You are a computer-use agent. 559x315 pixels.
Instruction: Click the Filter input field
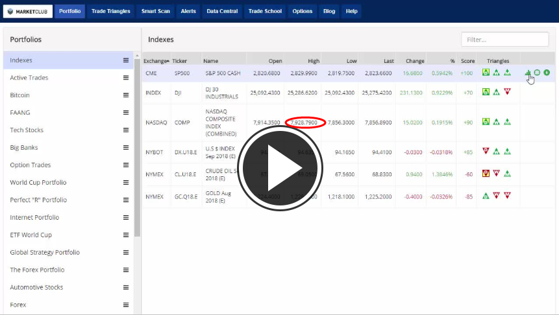[505, 40]
